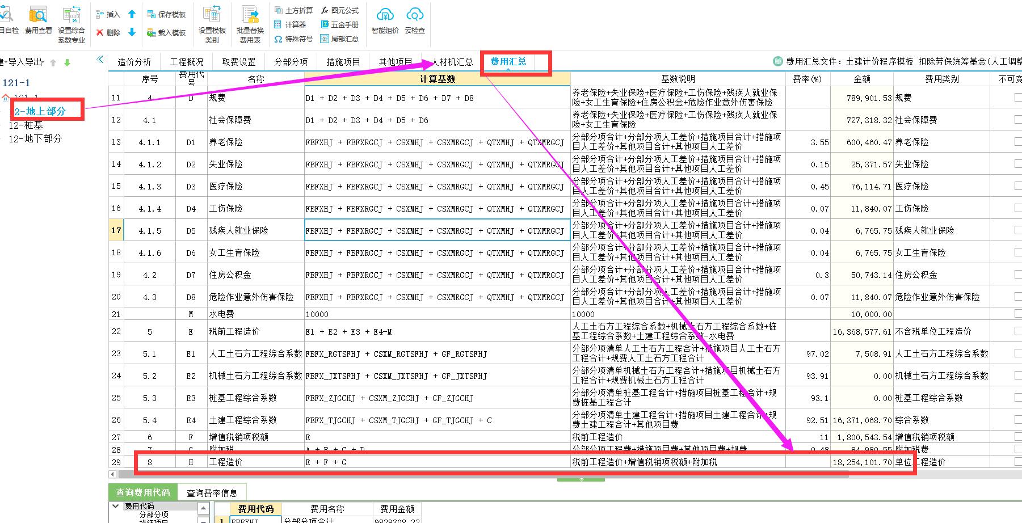Toggle checkbox in 养老保险 row
The height and width of the screenshot is (523, 1022).
pos(1018,142)
